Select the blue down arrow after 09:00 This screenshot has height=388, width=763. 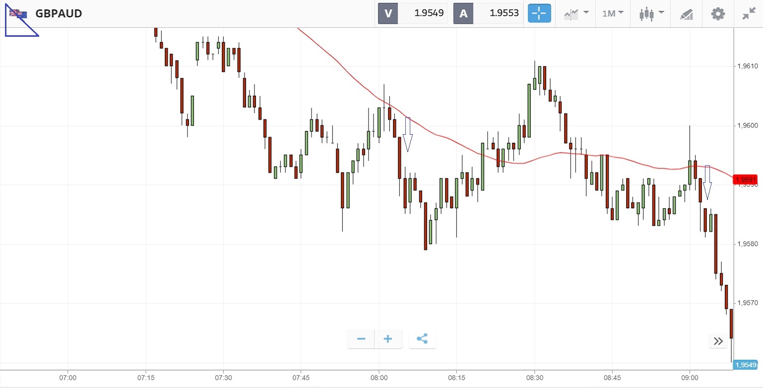coord(707,182)
